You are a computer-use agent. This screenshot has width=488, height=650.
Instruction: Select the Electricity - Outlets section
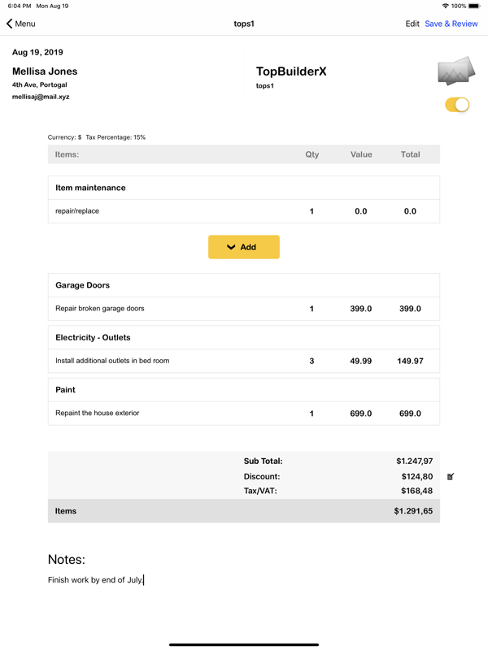point(244,337)
